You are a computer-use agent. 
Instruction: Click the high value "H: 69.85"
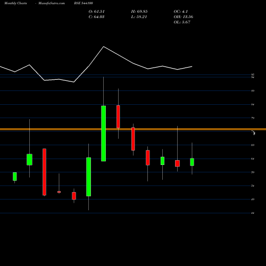pos(139,12)
